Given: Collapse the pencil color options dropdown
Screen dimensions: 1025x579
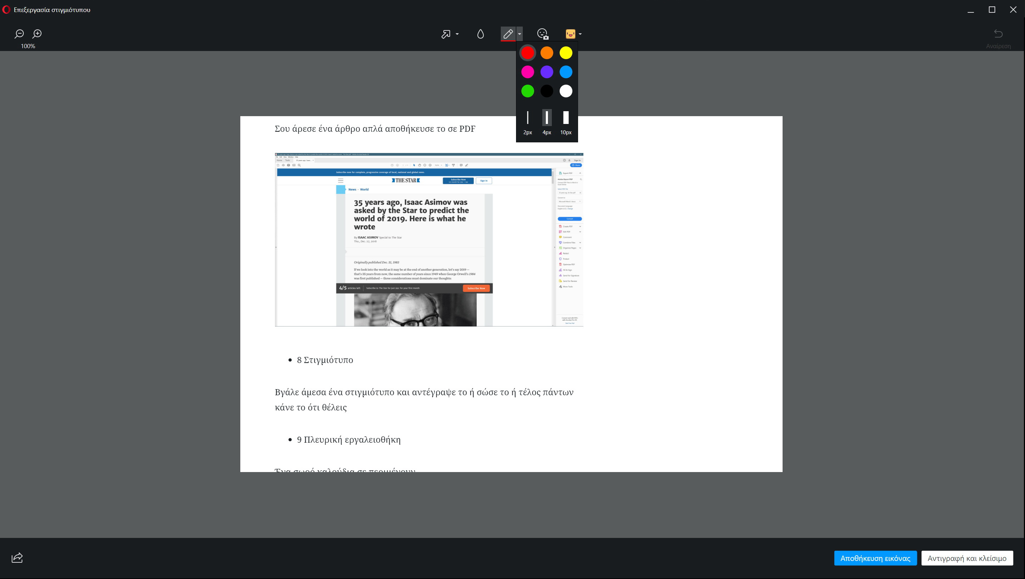Looking at the screenshot, I should coord(519,34).
